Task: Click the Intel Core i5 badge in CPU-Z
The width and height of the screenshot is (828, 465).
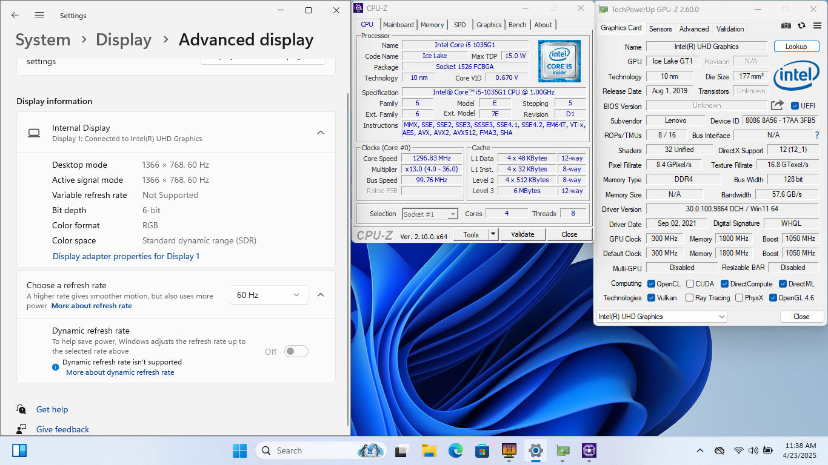Action: pyautogui.click(x=559, y=61)
